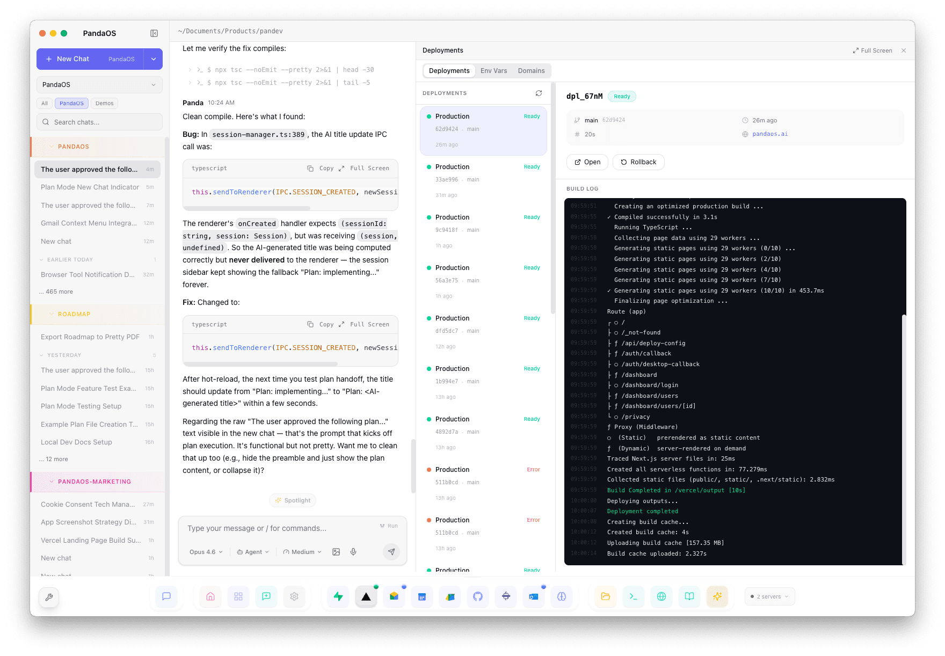Click the Rollback button for dpl_67nM
The image size is (945, 656).
[638, 162]
